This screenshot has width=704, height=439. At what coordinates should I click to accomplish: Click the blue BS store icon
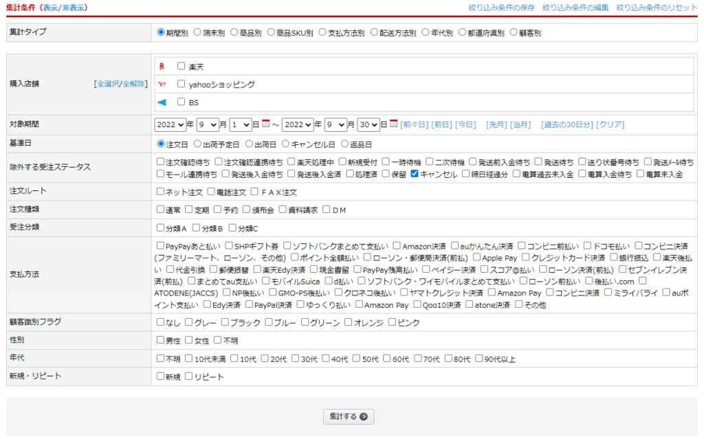coord(162,102)
